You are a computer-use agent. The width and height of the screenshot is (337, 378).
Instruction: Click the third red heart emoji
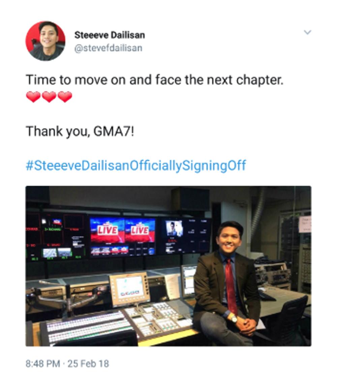pos(65,97)
